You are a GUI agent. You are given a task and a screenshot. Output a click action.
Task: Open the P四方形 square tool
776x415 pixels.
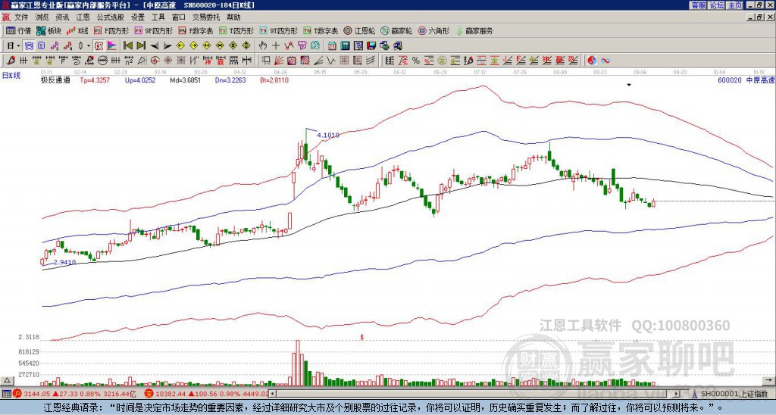point(111,30)
